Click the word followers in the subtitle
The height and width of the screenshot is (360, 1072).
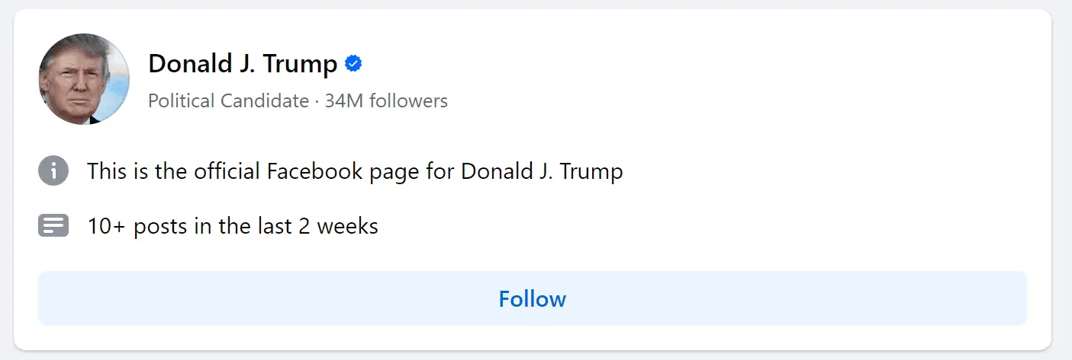click(x=408, y=100)
